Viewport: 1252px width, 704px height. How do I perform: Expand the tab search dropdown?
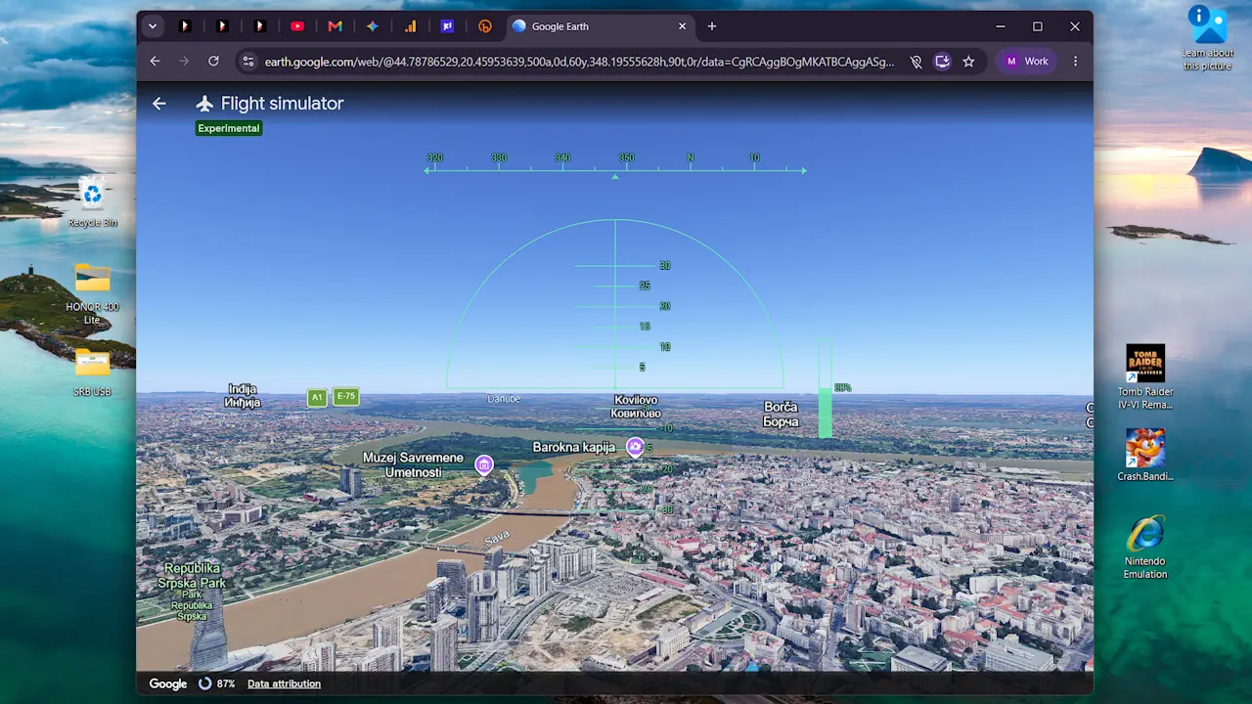(x=153, y=26)
